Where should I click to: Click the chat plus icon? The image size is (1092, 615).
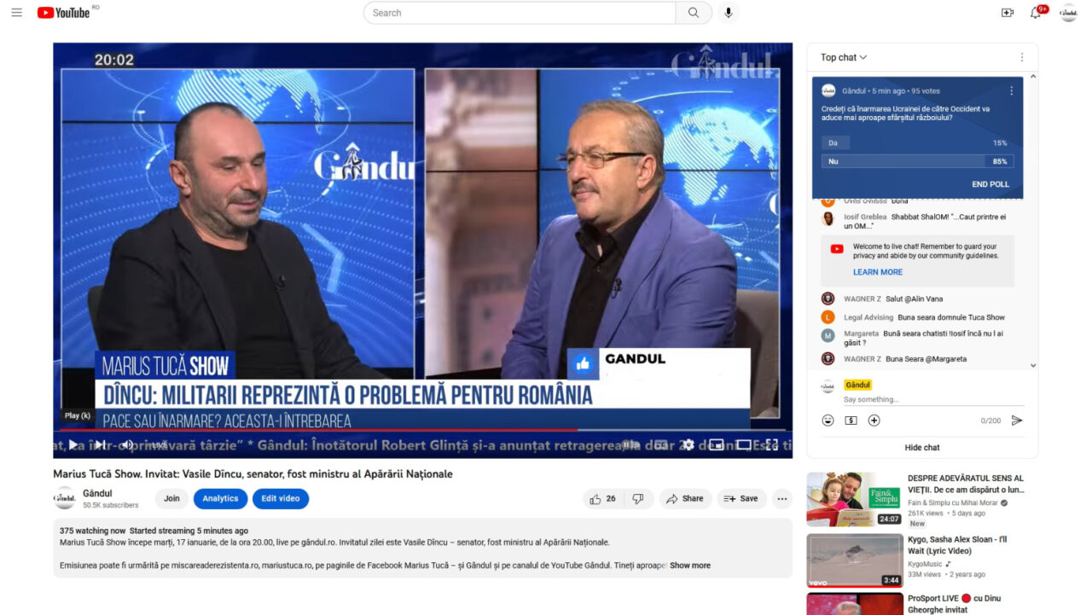pyautogui.click(x=874, y=421)
